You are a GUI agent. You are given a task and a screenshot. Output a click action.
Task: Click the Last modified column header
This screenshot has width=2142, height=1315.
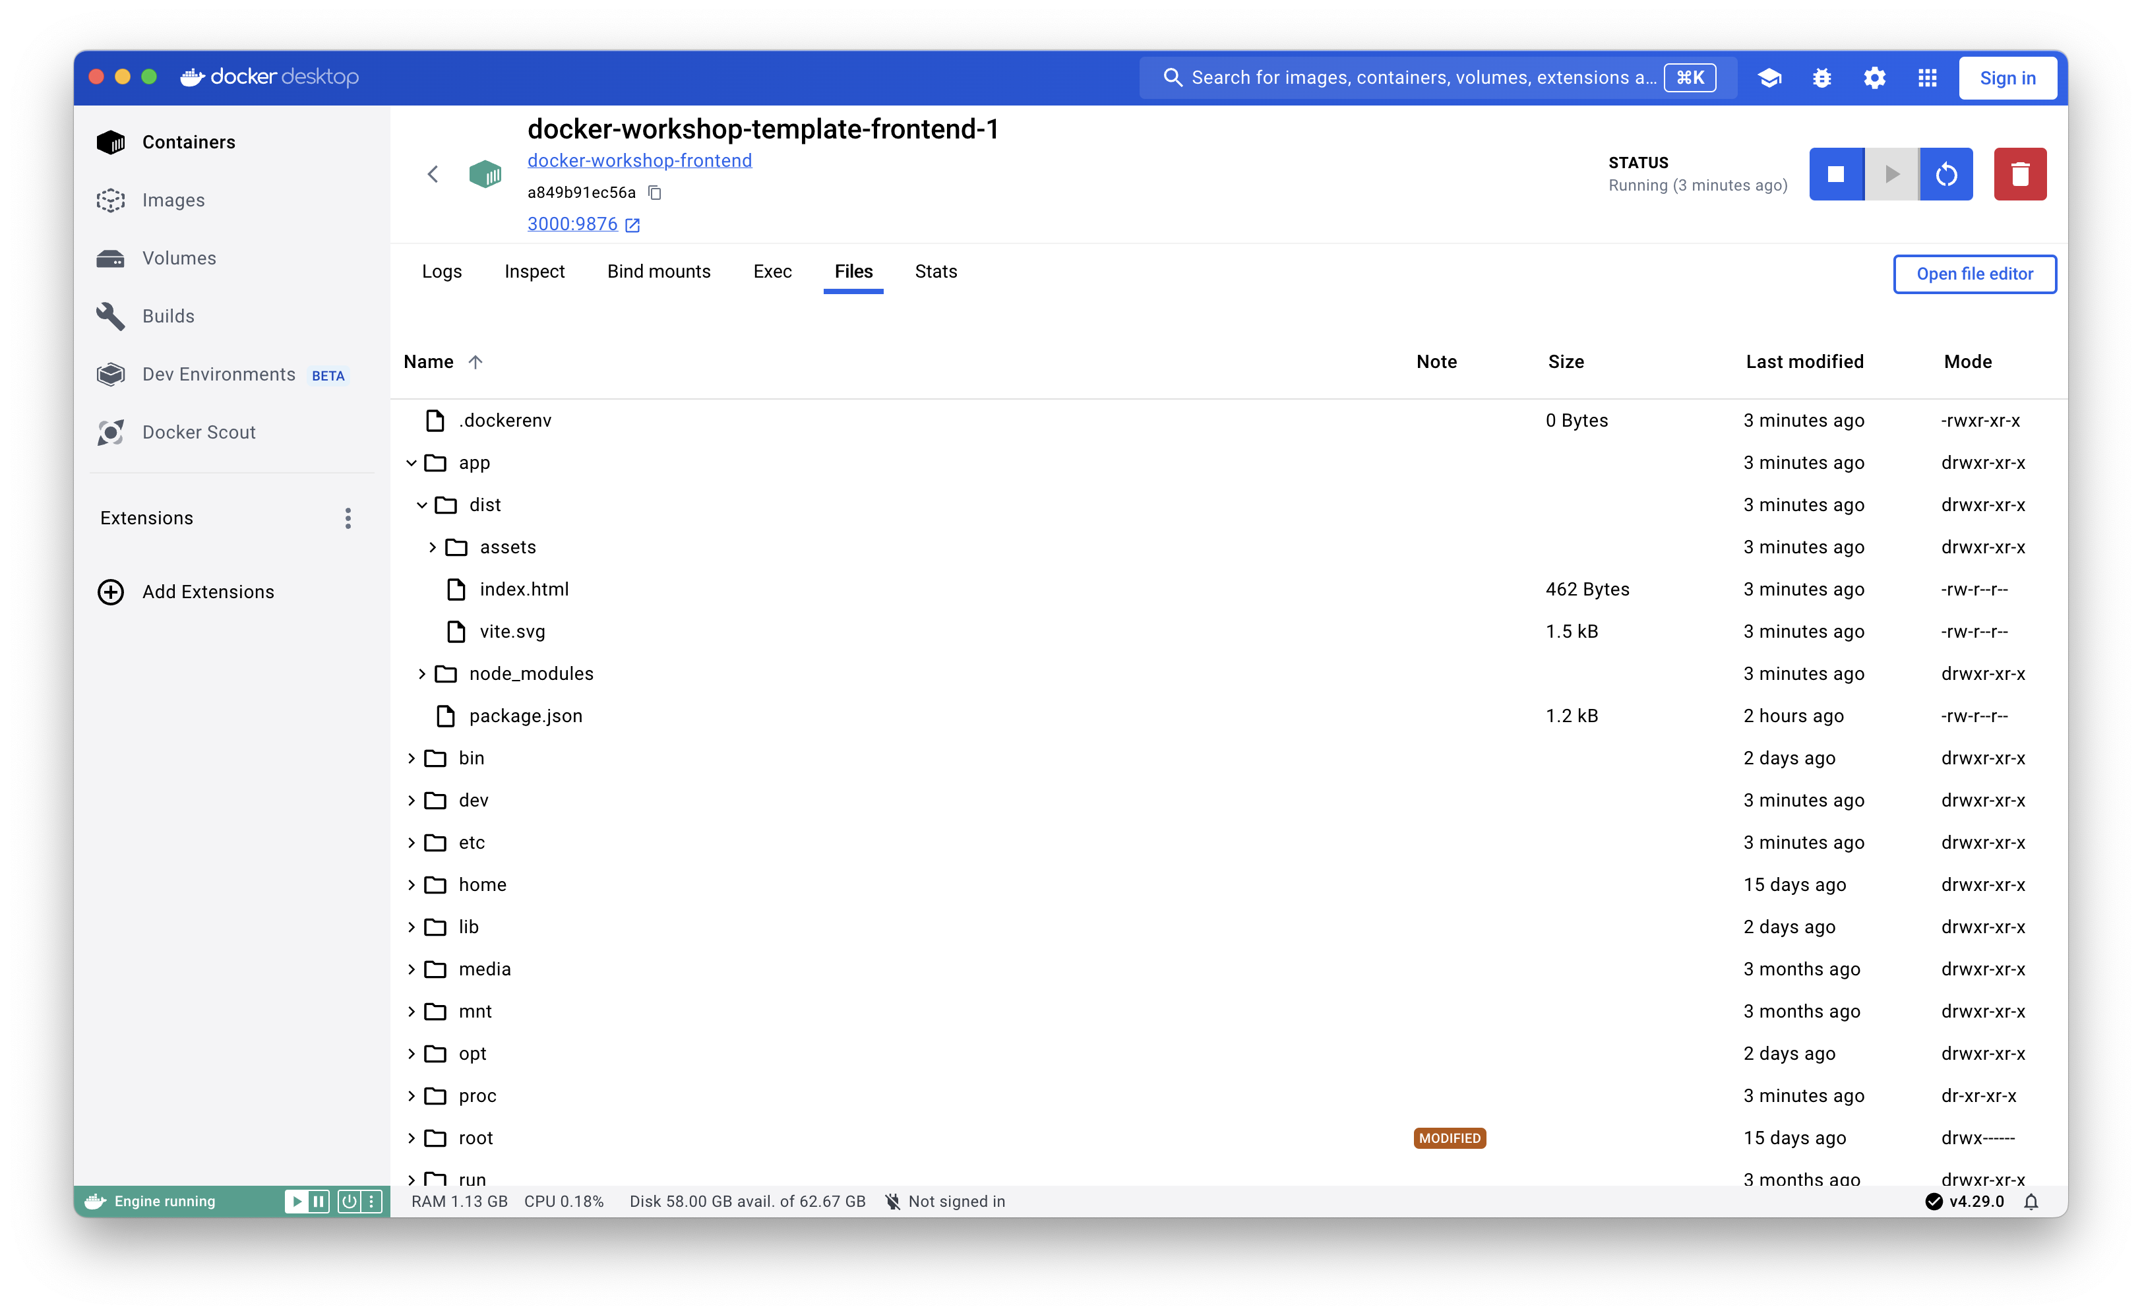(1804, 362)
